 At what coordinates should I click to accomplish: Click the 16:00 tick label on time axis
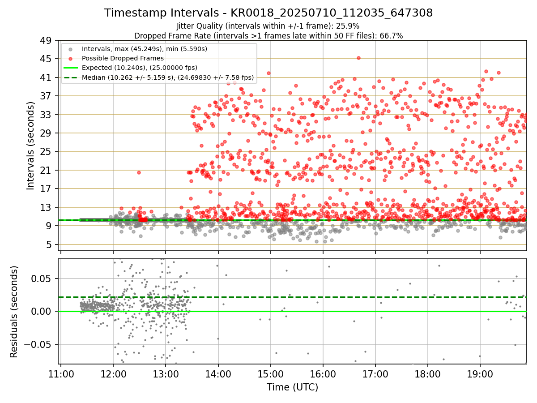pos(323,373)
